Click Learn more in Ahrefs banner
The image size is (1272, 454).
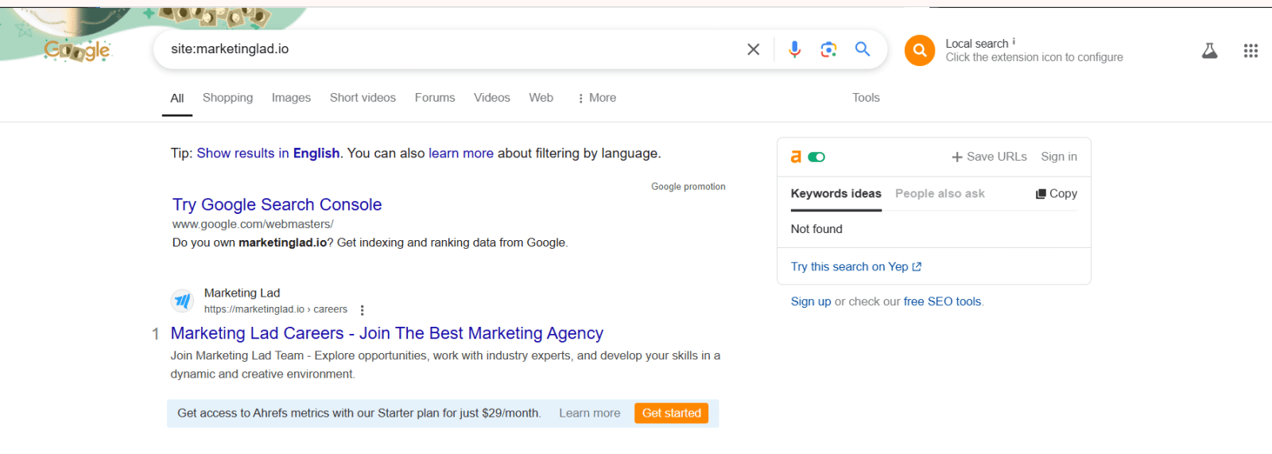coord(589,413)
